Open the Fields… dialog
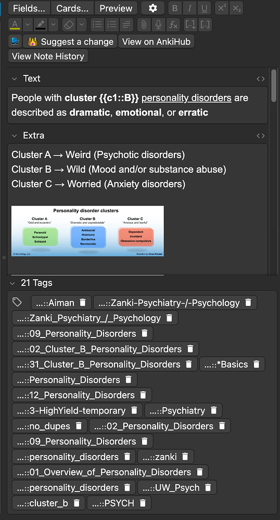Screen dimensions: 280x520 (x=29, y=8)
